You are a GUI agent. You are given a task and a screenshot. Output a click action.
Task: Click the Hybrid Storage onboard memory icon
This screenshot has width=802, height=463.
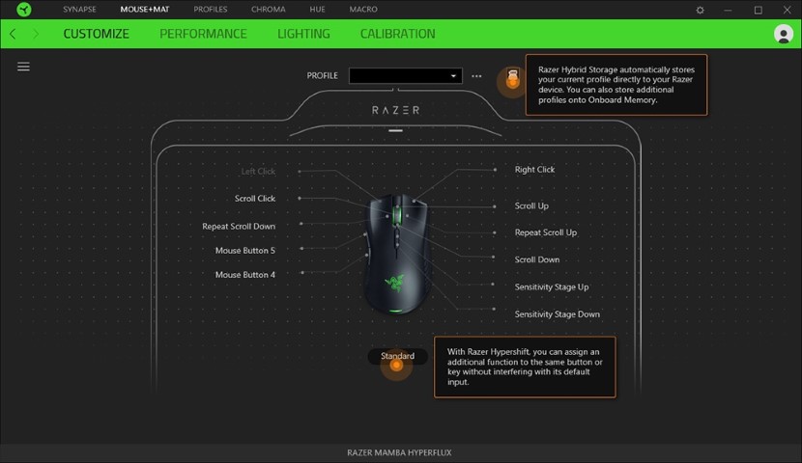click(x=512, y=78)
